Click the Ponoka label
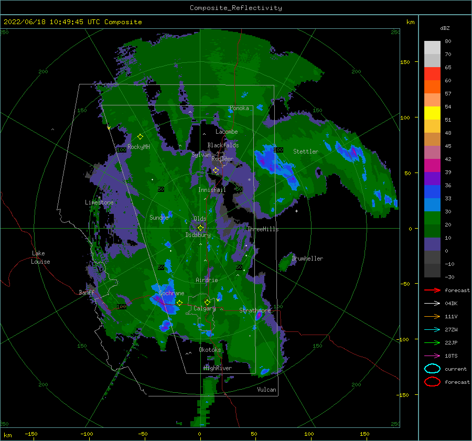The image size is (472, 441). coord(239,108)
